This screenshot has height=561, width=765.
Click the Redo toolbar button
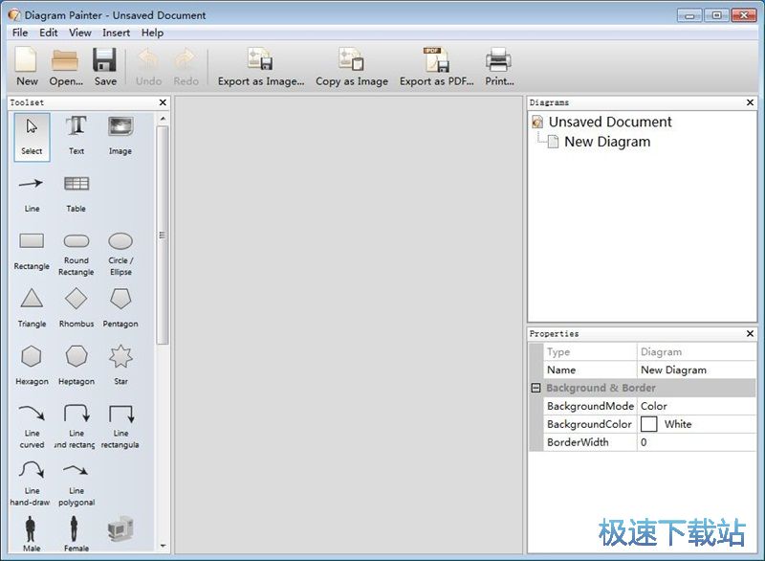(186, 67)
